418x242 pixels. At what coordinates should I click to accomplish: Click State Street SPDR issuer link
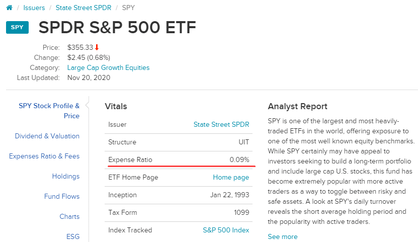(x=221, y=124)
